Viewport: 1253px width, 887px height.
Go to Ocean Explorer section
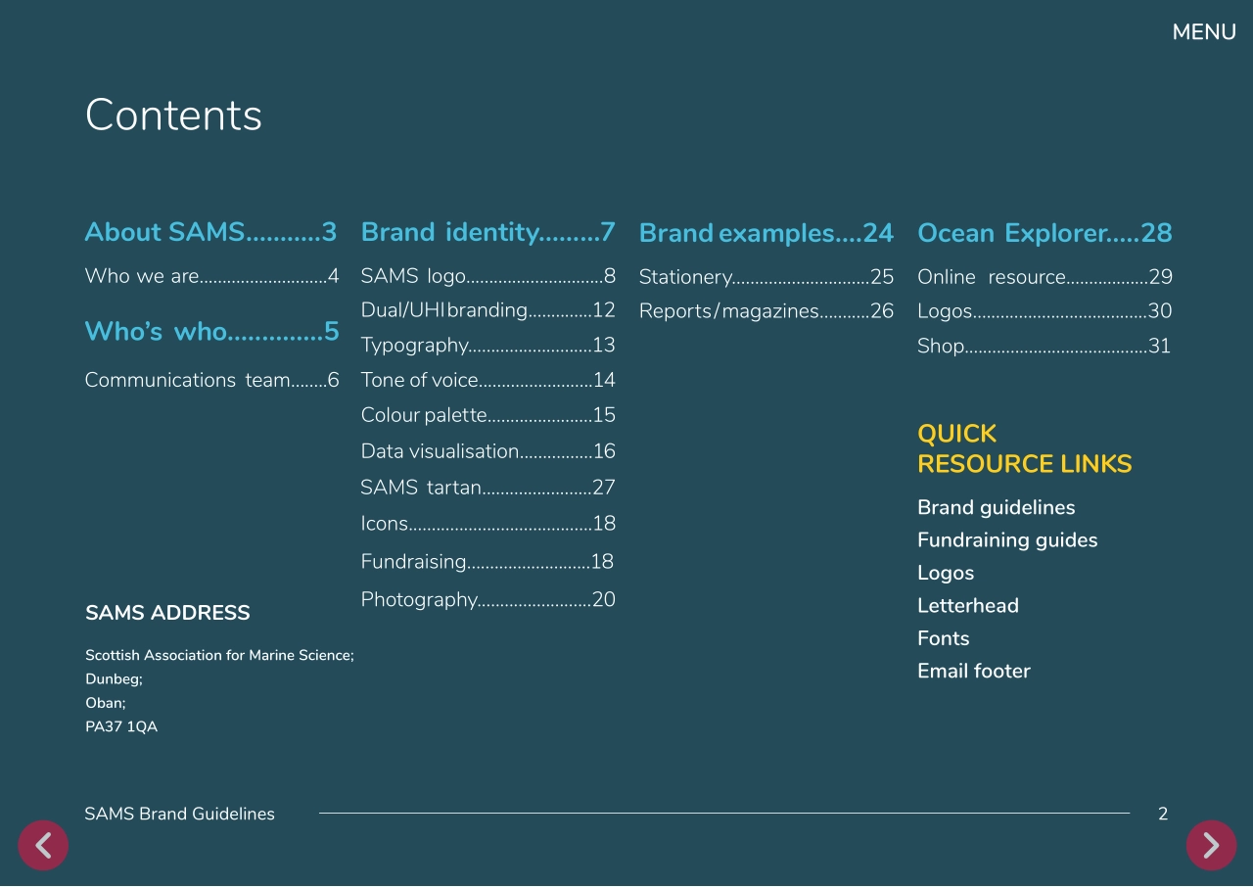[x=1044, y=233]
